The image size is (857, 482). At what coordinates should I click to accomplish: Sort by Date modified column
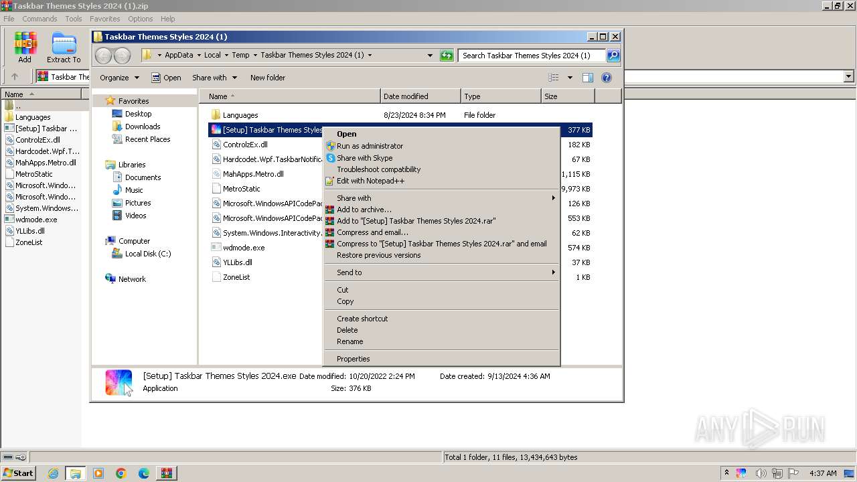420,96
